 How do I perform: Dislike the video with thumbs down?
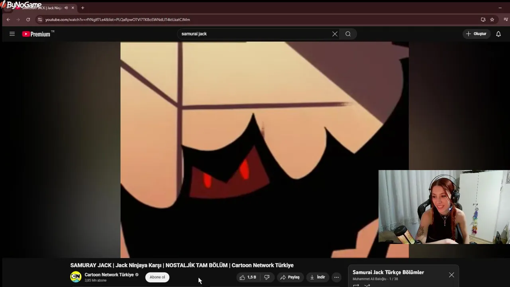[267, 277]
